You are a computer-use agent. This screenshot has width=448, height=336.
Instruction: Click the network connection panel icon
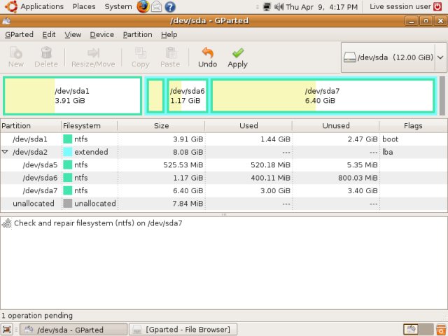(267, 6)
